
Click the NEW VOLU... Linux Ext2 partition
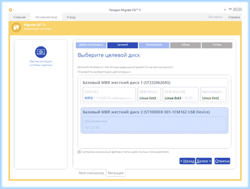coord(149,94)
